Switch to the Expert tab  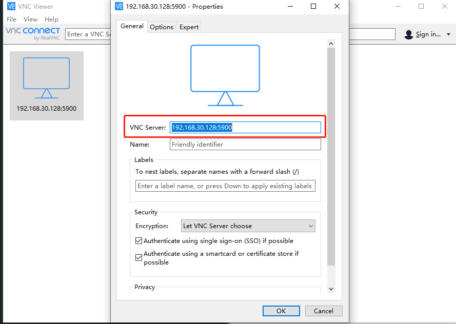pos(189,27)
